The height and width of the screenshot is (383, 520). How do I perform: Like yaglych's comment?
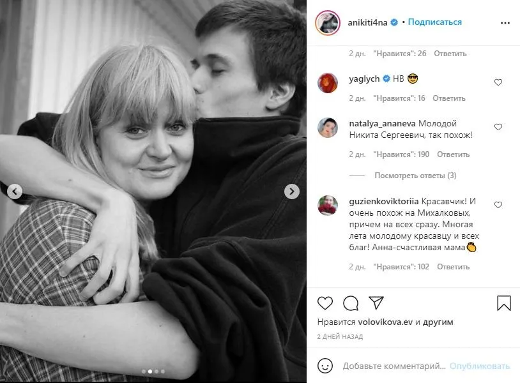coord(498,82)
